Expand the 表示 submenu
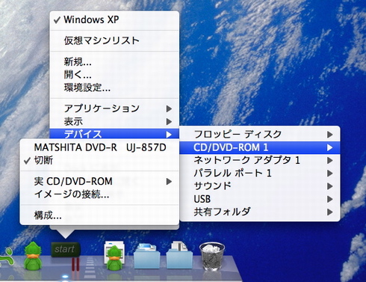Screen dimensions: 366x282 pos(114,121)
